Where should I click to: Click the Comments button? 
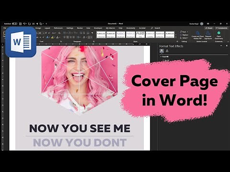(221, 28)
